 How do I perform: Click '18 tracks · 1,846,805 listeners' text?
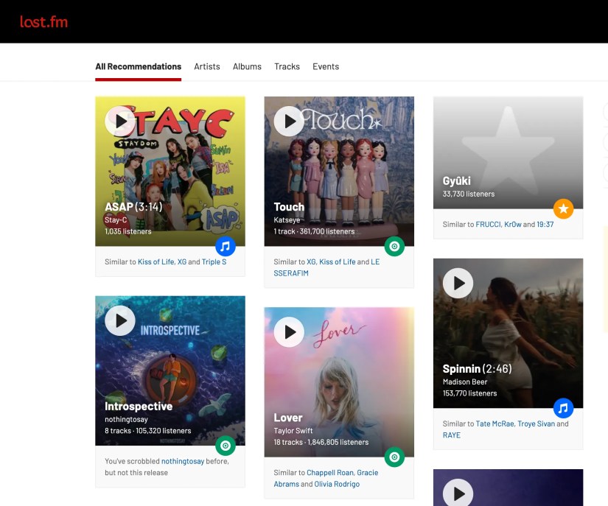coord(321,442)
